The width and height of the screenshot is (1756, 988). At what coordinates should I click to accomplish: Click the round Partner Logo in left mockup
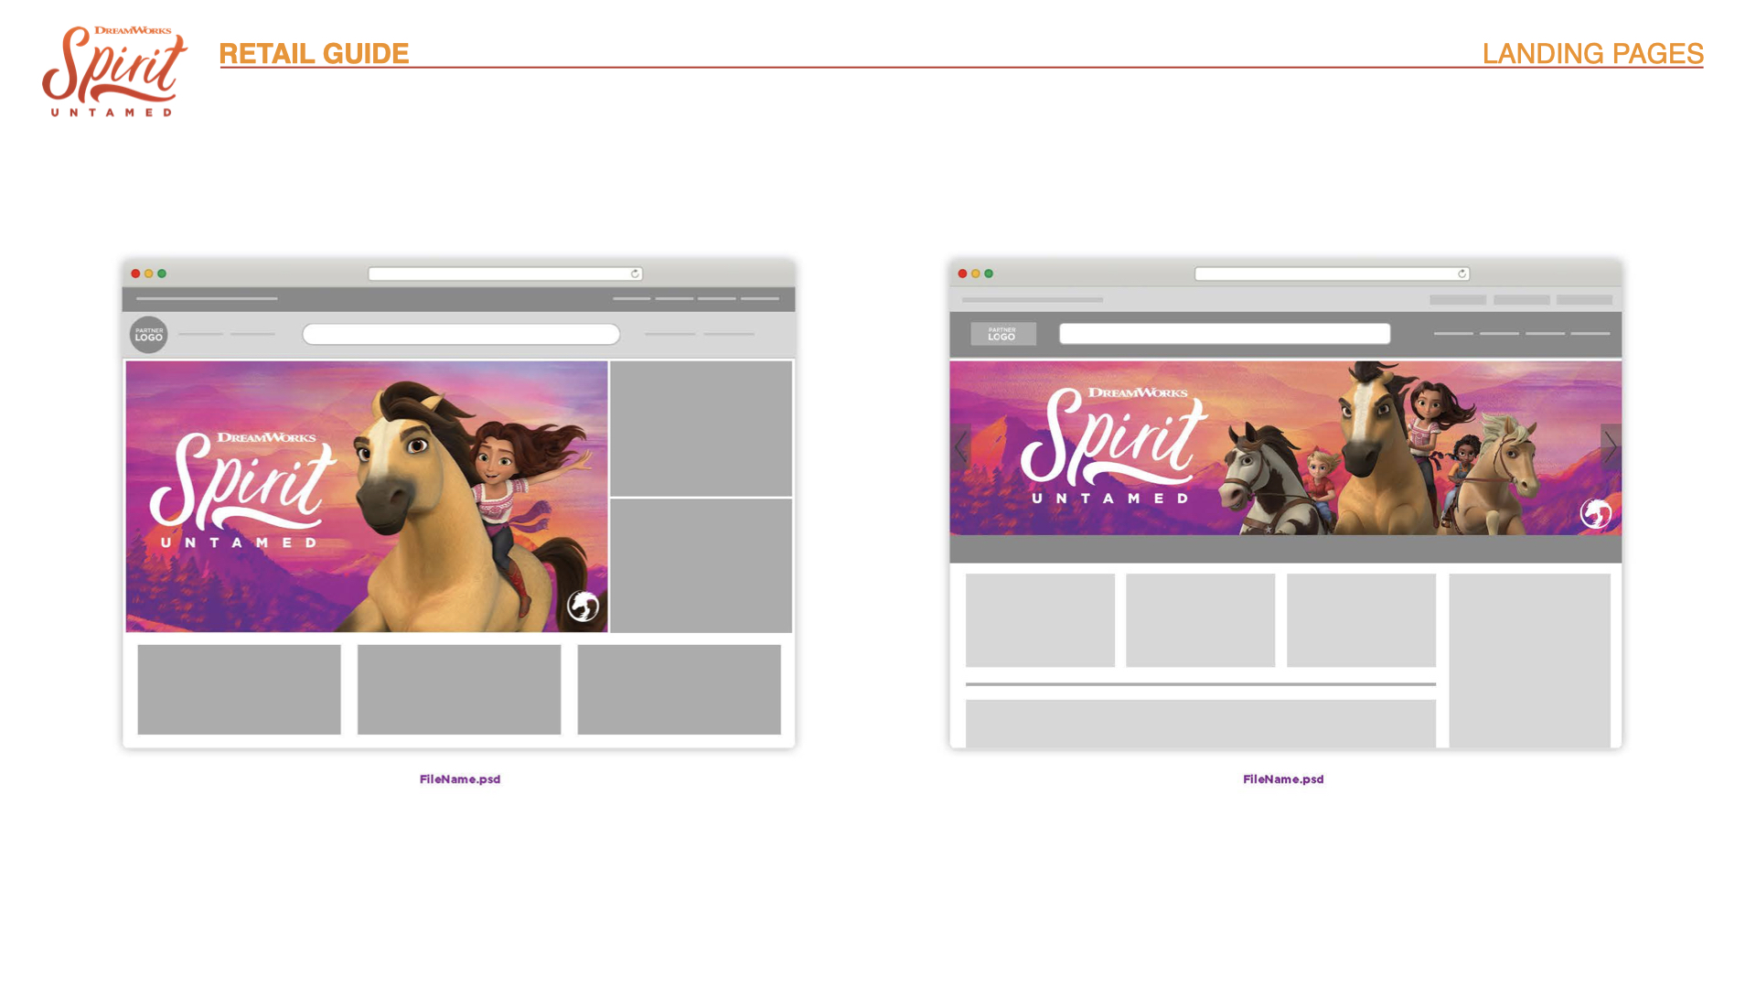tap(148, 335)
